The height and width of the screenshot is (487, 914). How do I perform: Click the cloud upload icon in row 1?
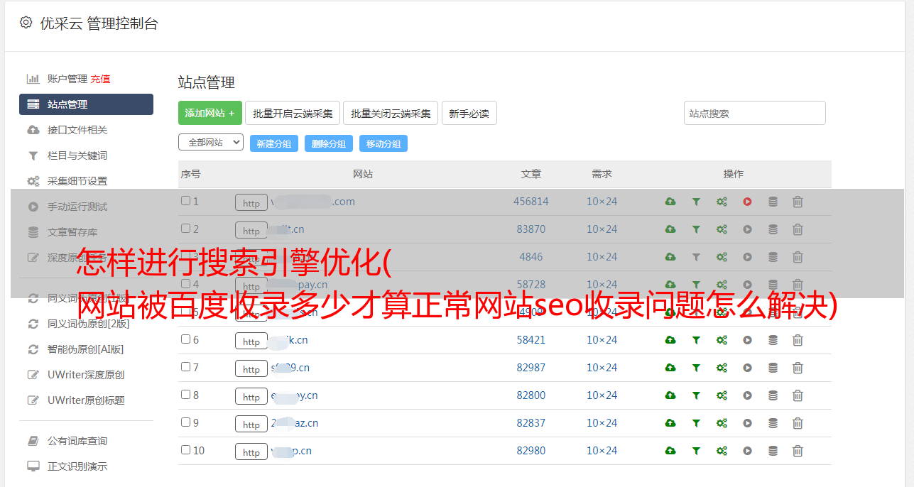pyautogui.click(x=670, y=202)
